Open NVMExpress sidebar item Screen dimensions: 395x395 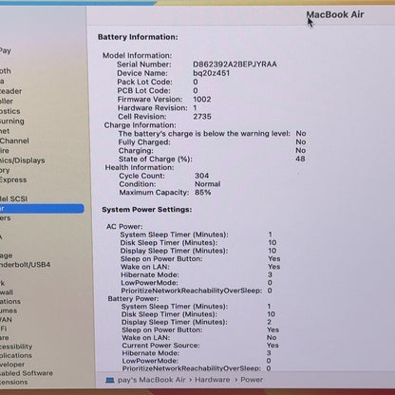(13, 179)
